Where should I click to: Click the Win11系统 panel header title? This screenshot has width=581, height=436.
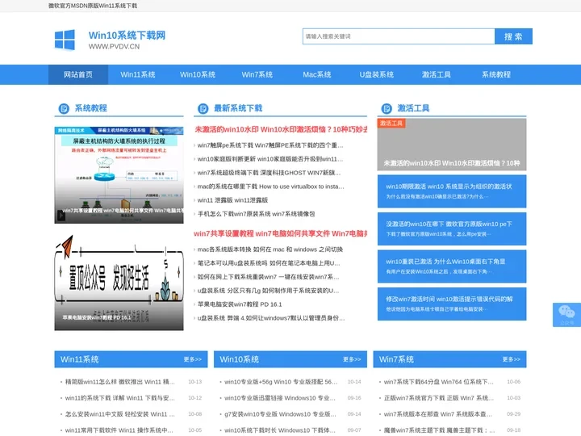[x=80, y=359]
